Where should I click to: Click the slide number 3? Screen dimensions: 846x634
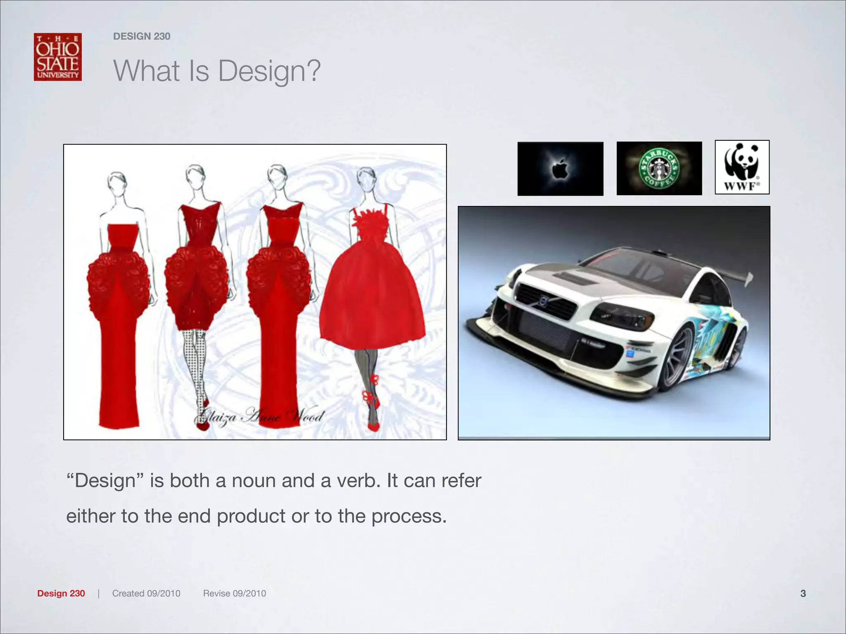[x=803, y=594]
